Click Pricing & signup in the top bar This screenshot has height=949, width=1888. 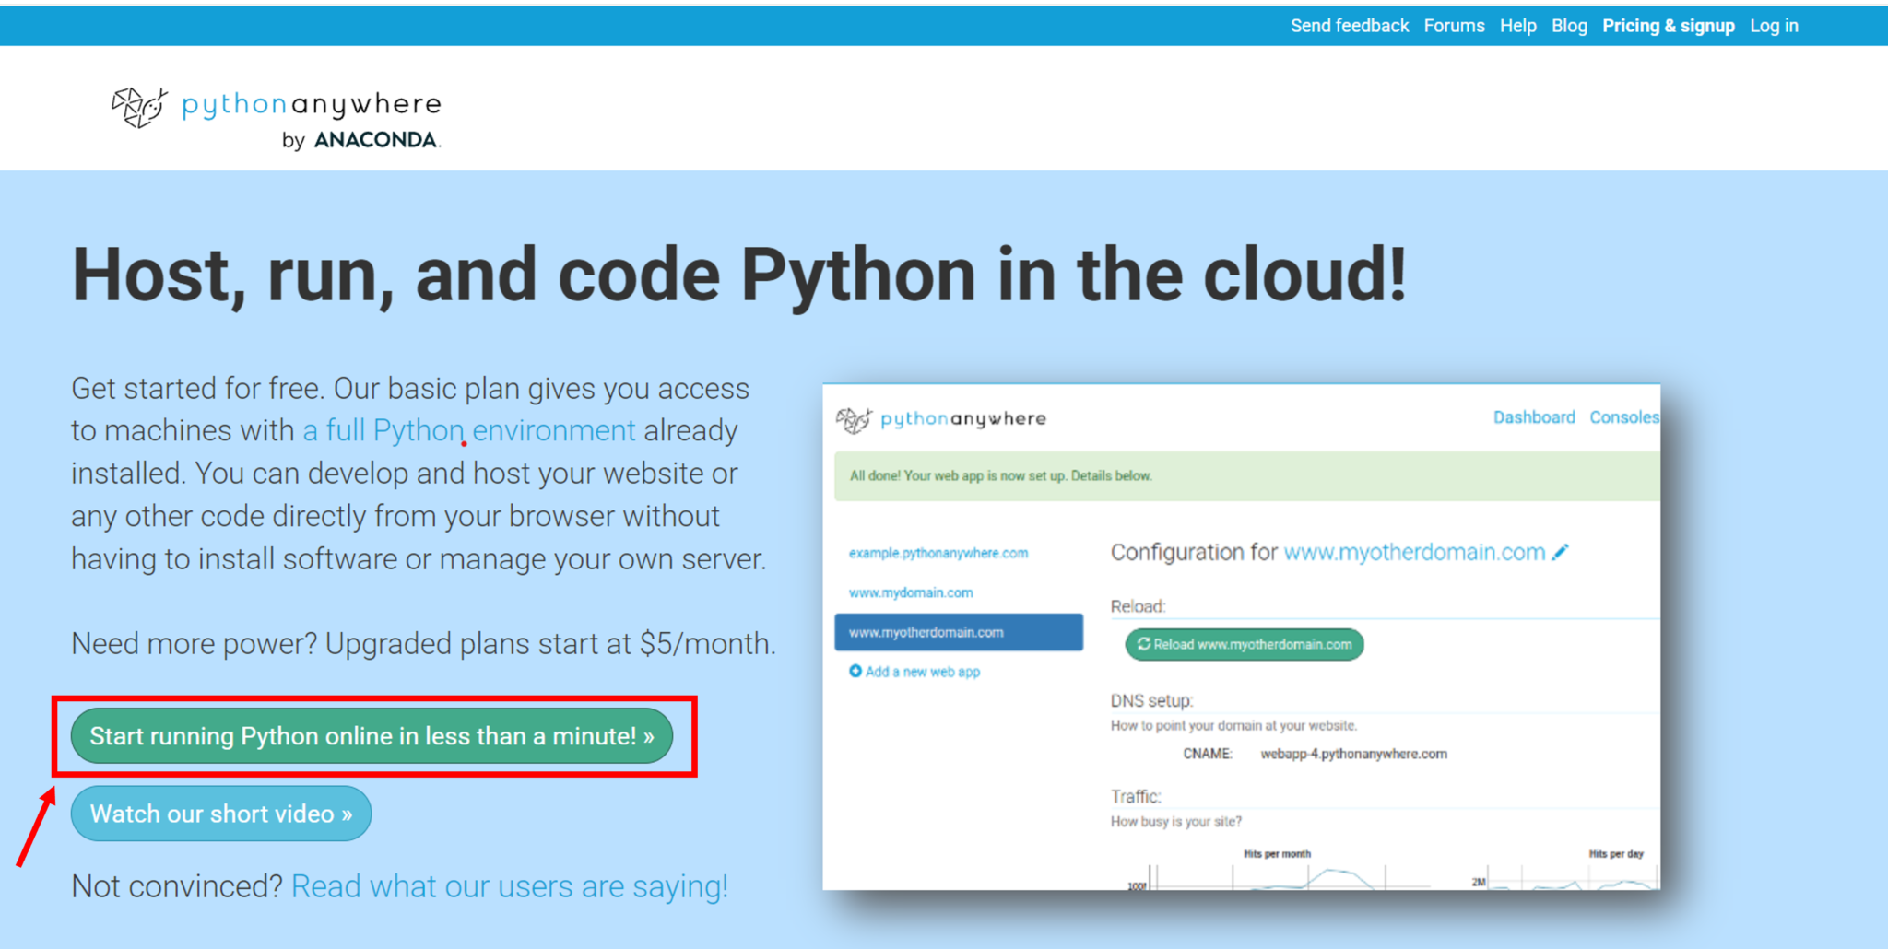[x=1669, y=25]
